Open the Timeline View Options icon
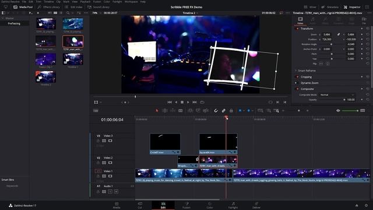 (x=96, y=110)
